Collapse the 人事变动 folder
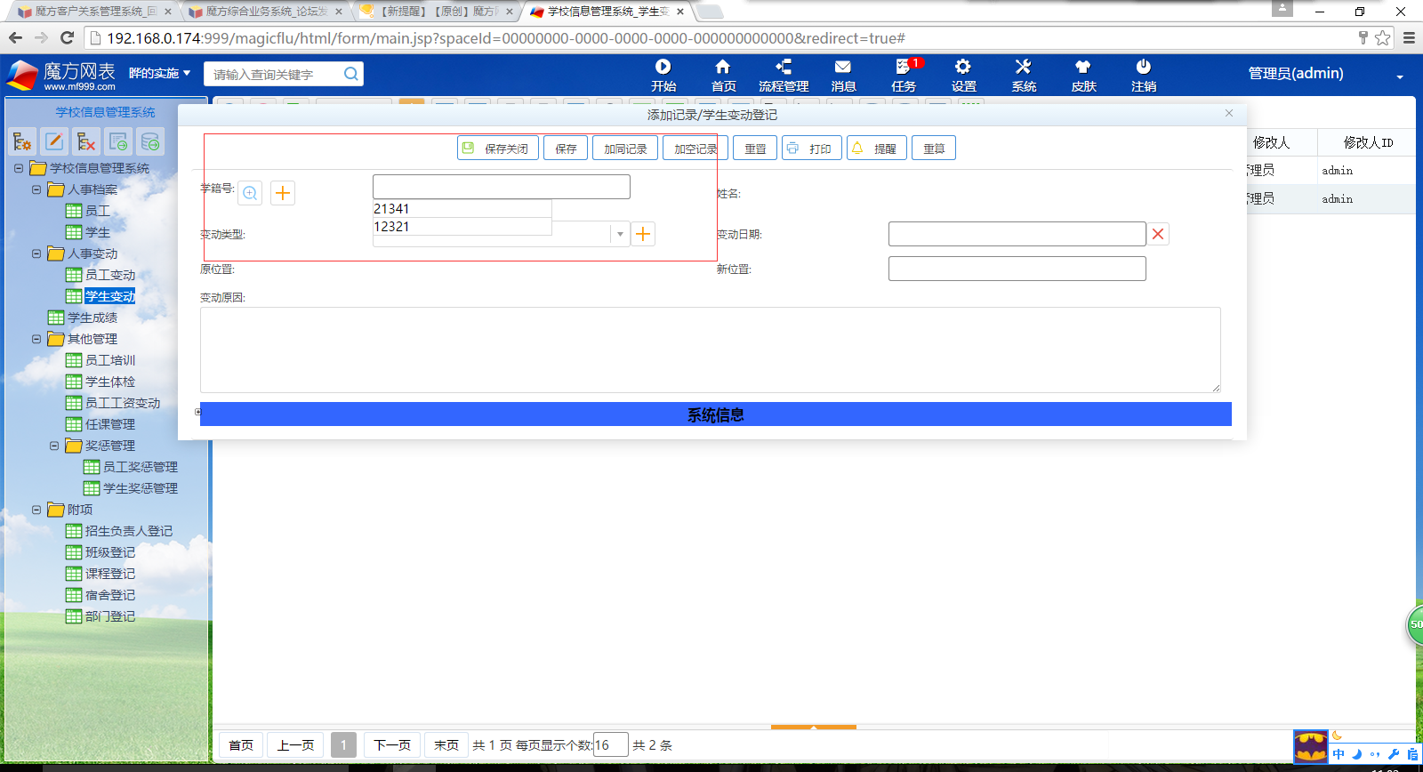This screenshot has height=772, width=1423. coord(36,253)
